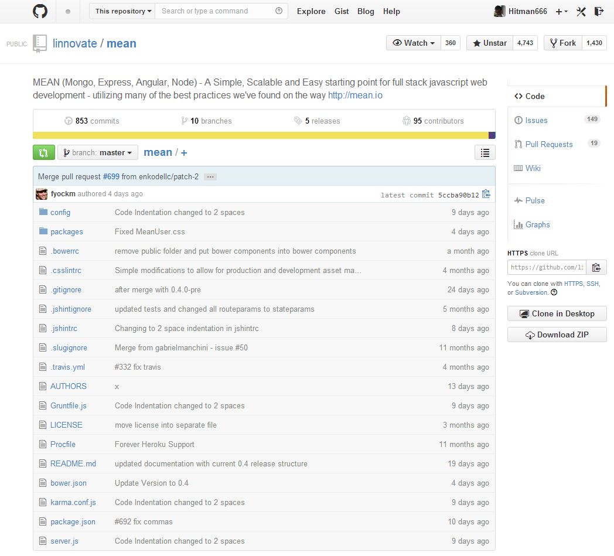Open Hitman666 profile avatar

(x=499, y=11)
